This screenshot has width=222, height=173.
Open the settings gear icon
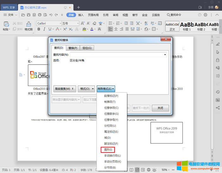point(205,15)
